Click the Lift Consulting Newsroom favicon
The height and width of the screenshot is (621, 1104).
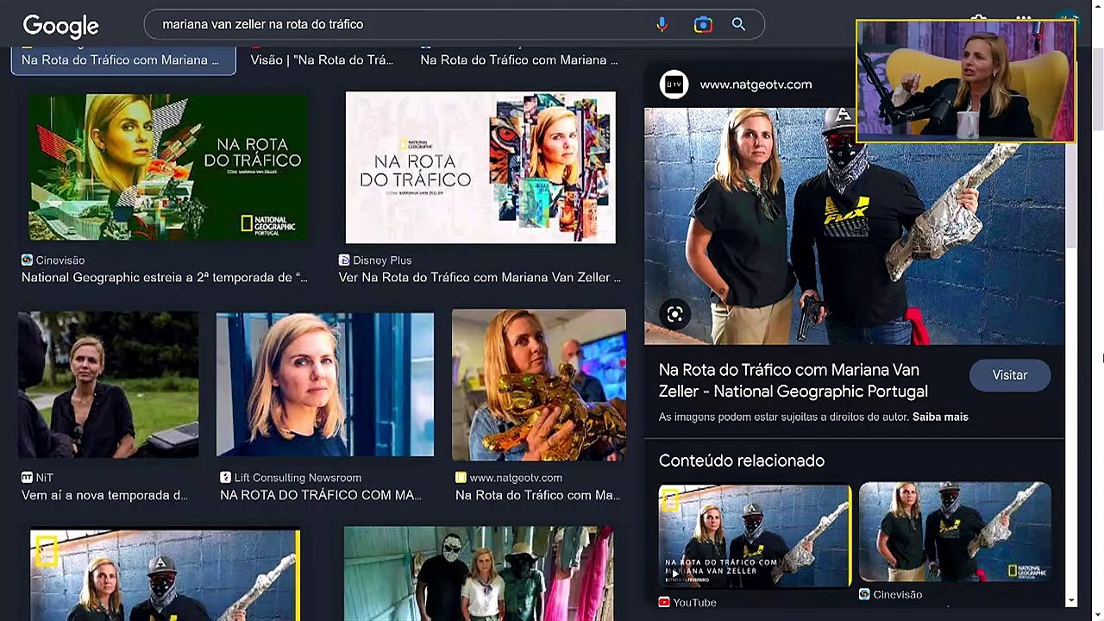(x=225, y=478)
